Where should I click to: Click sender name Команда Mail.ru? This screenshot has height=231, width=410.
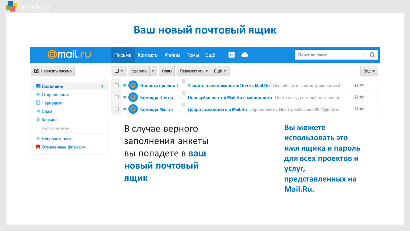tap(156, 109)
